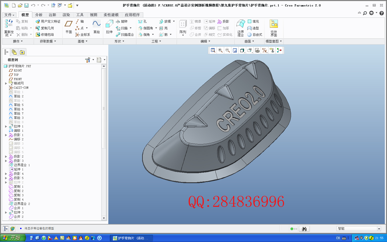Select the Hole (孔) tool
The height and width of the screenshot is (242, 387).
[142, 22]
